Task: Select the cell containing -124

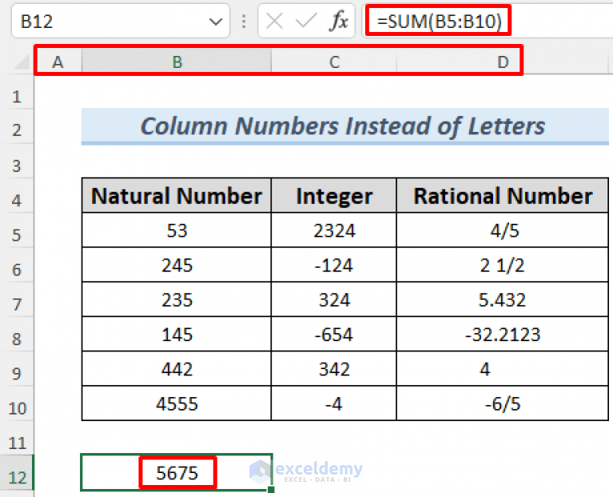Action: (334, 265)
